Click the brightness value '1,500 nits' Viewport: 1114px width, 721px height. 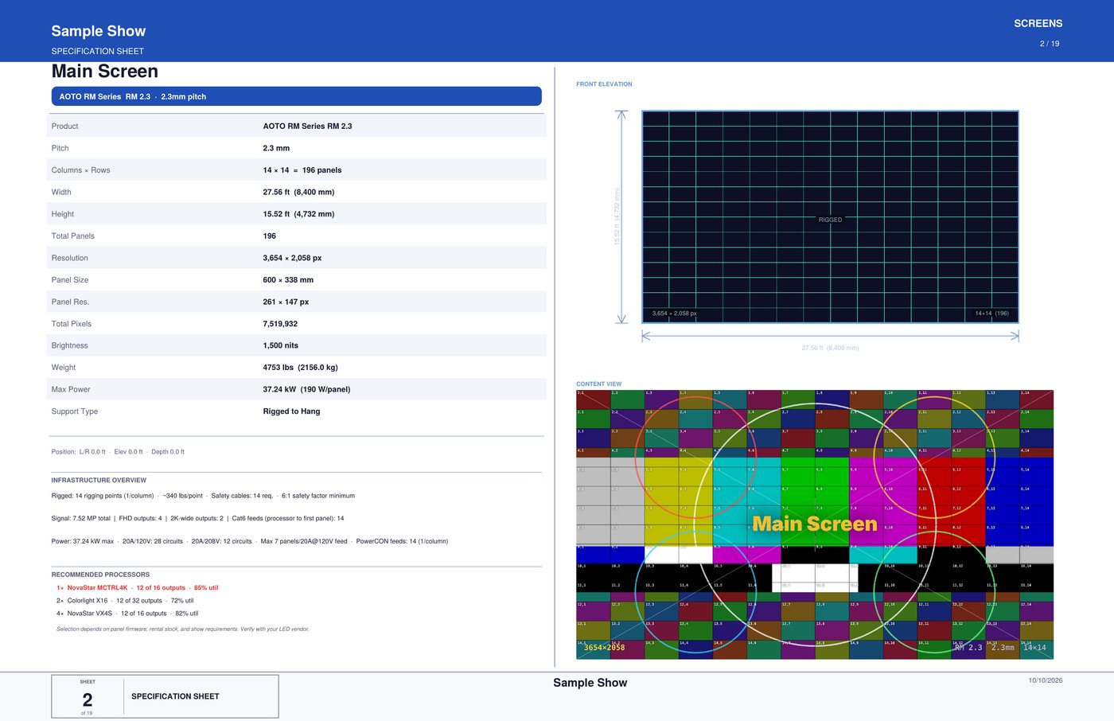[x=281, y=345]
